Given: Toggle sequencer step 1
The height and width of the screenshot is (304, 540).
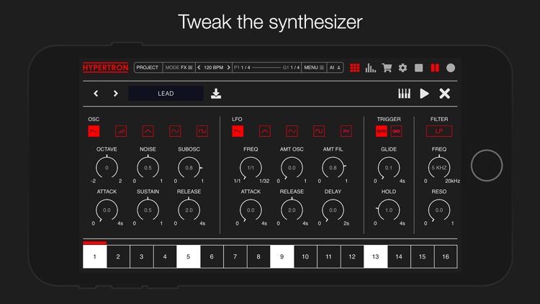Looking at the screenshot, I should click(95, 256).
